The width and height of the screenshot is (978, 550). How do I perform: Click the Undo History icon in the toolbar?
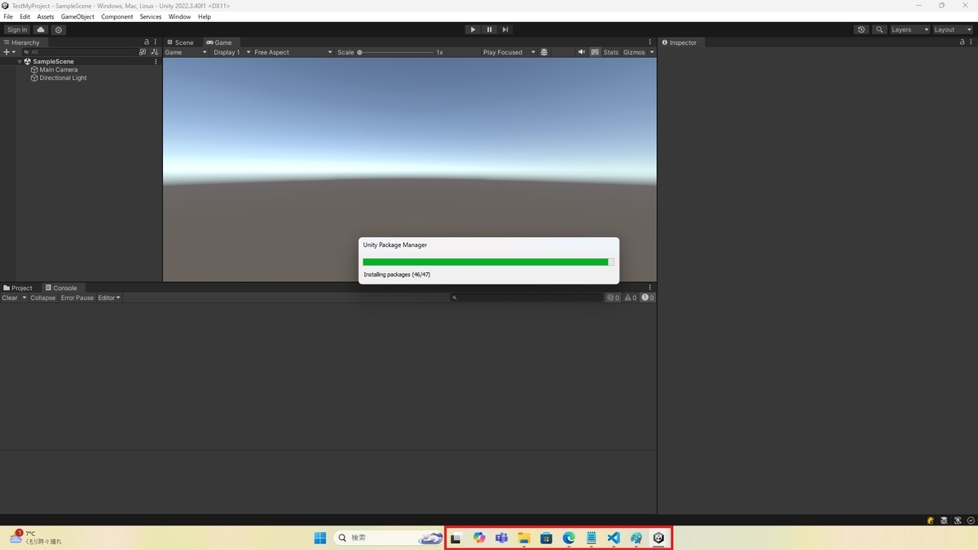[861, 29]
